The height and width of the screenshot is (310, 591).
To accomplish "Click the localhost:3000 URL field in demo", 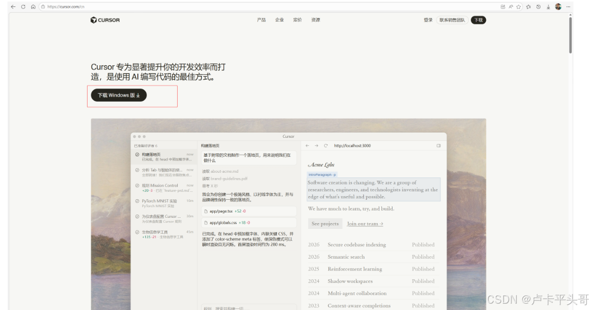I will pos(352,146).
